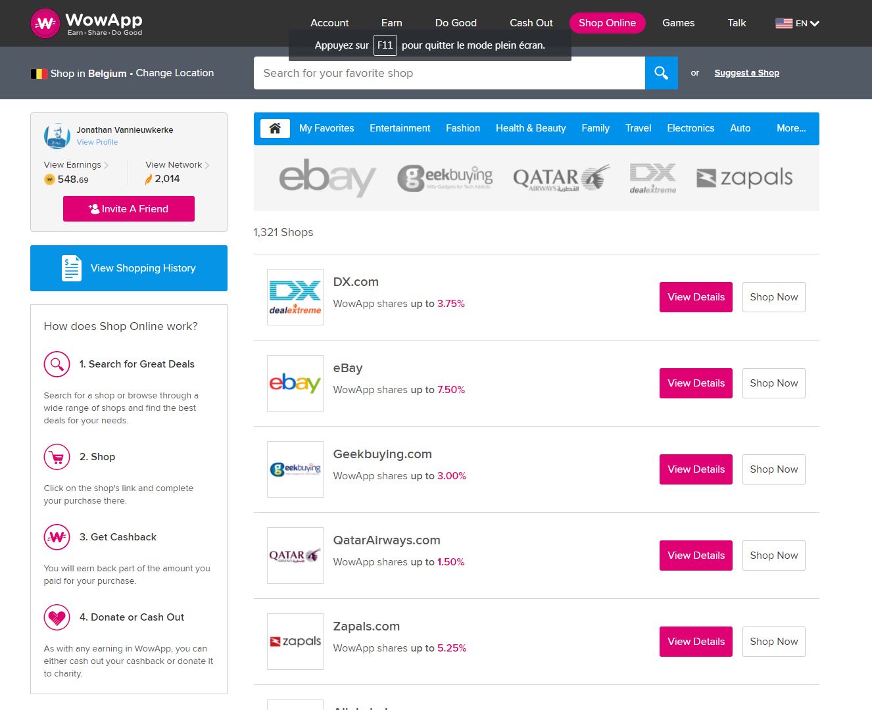The image size is (872, 710).
Task: Click the Get Cashback W icon
Action: click(57, 537)
